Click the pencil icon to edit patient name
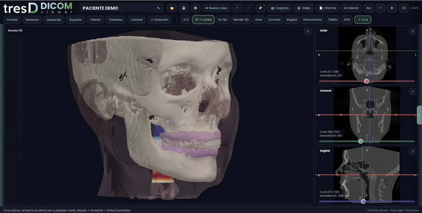 point(159,8)
